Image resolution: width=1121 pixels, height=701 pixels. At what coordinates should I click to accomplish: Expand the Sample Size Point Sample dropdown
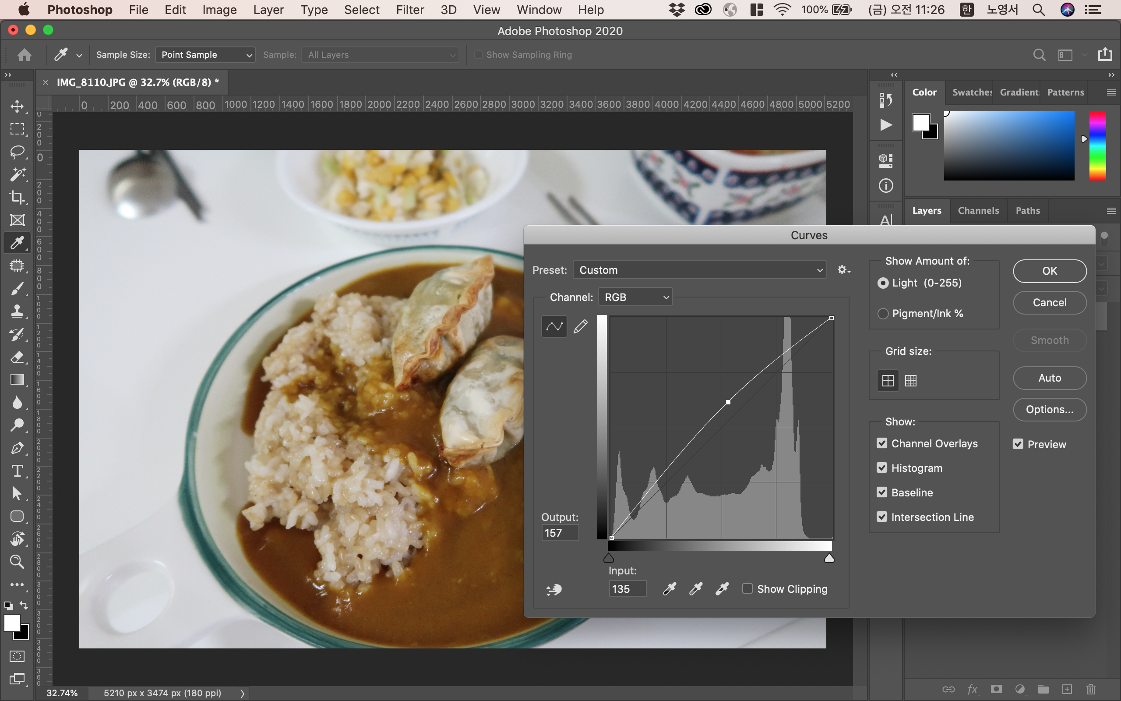(x=205, y=55)
